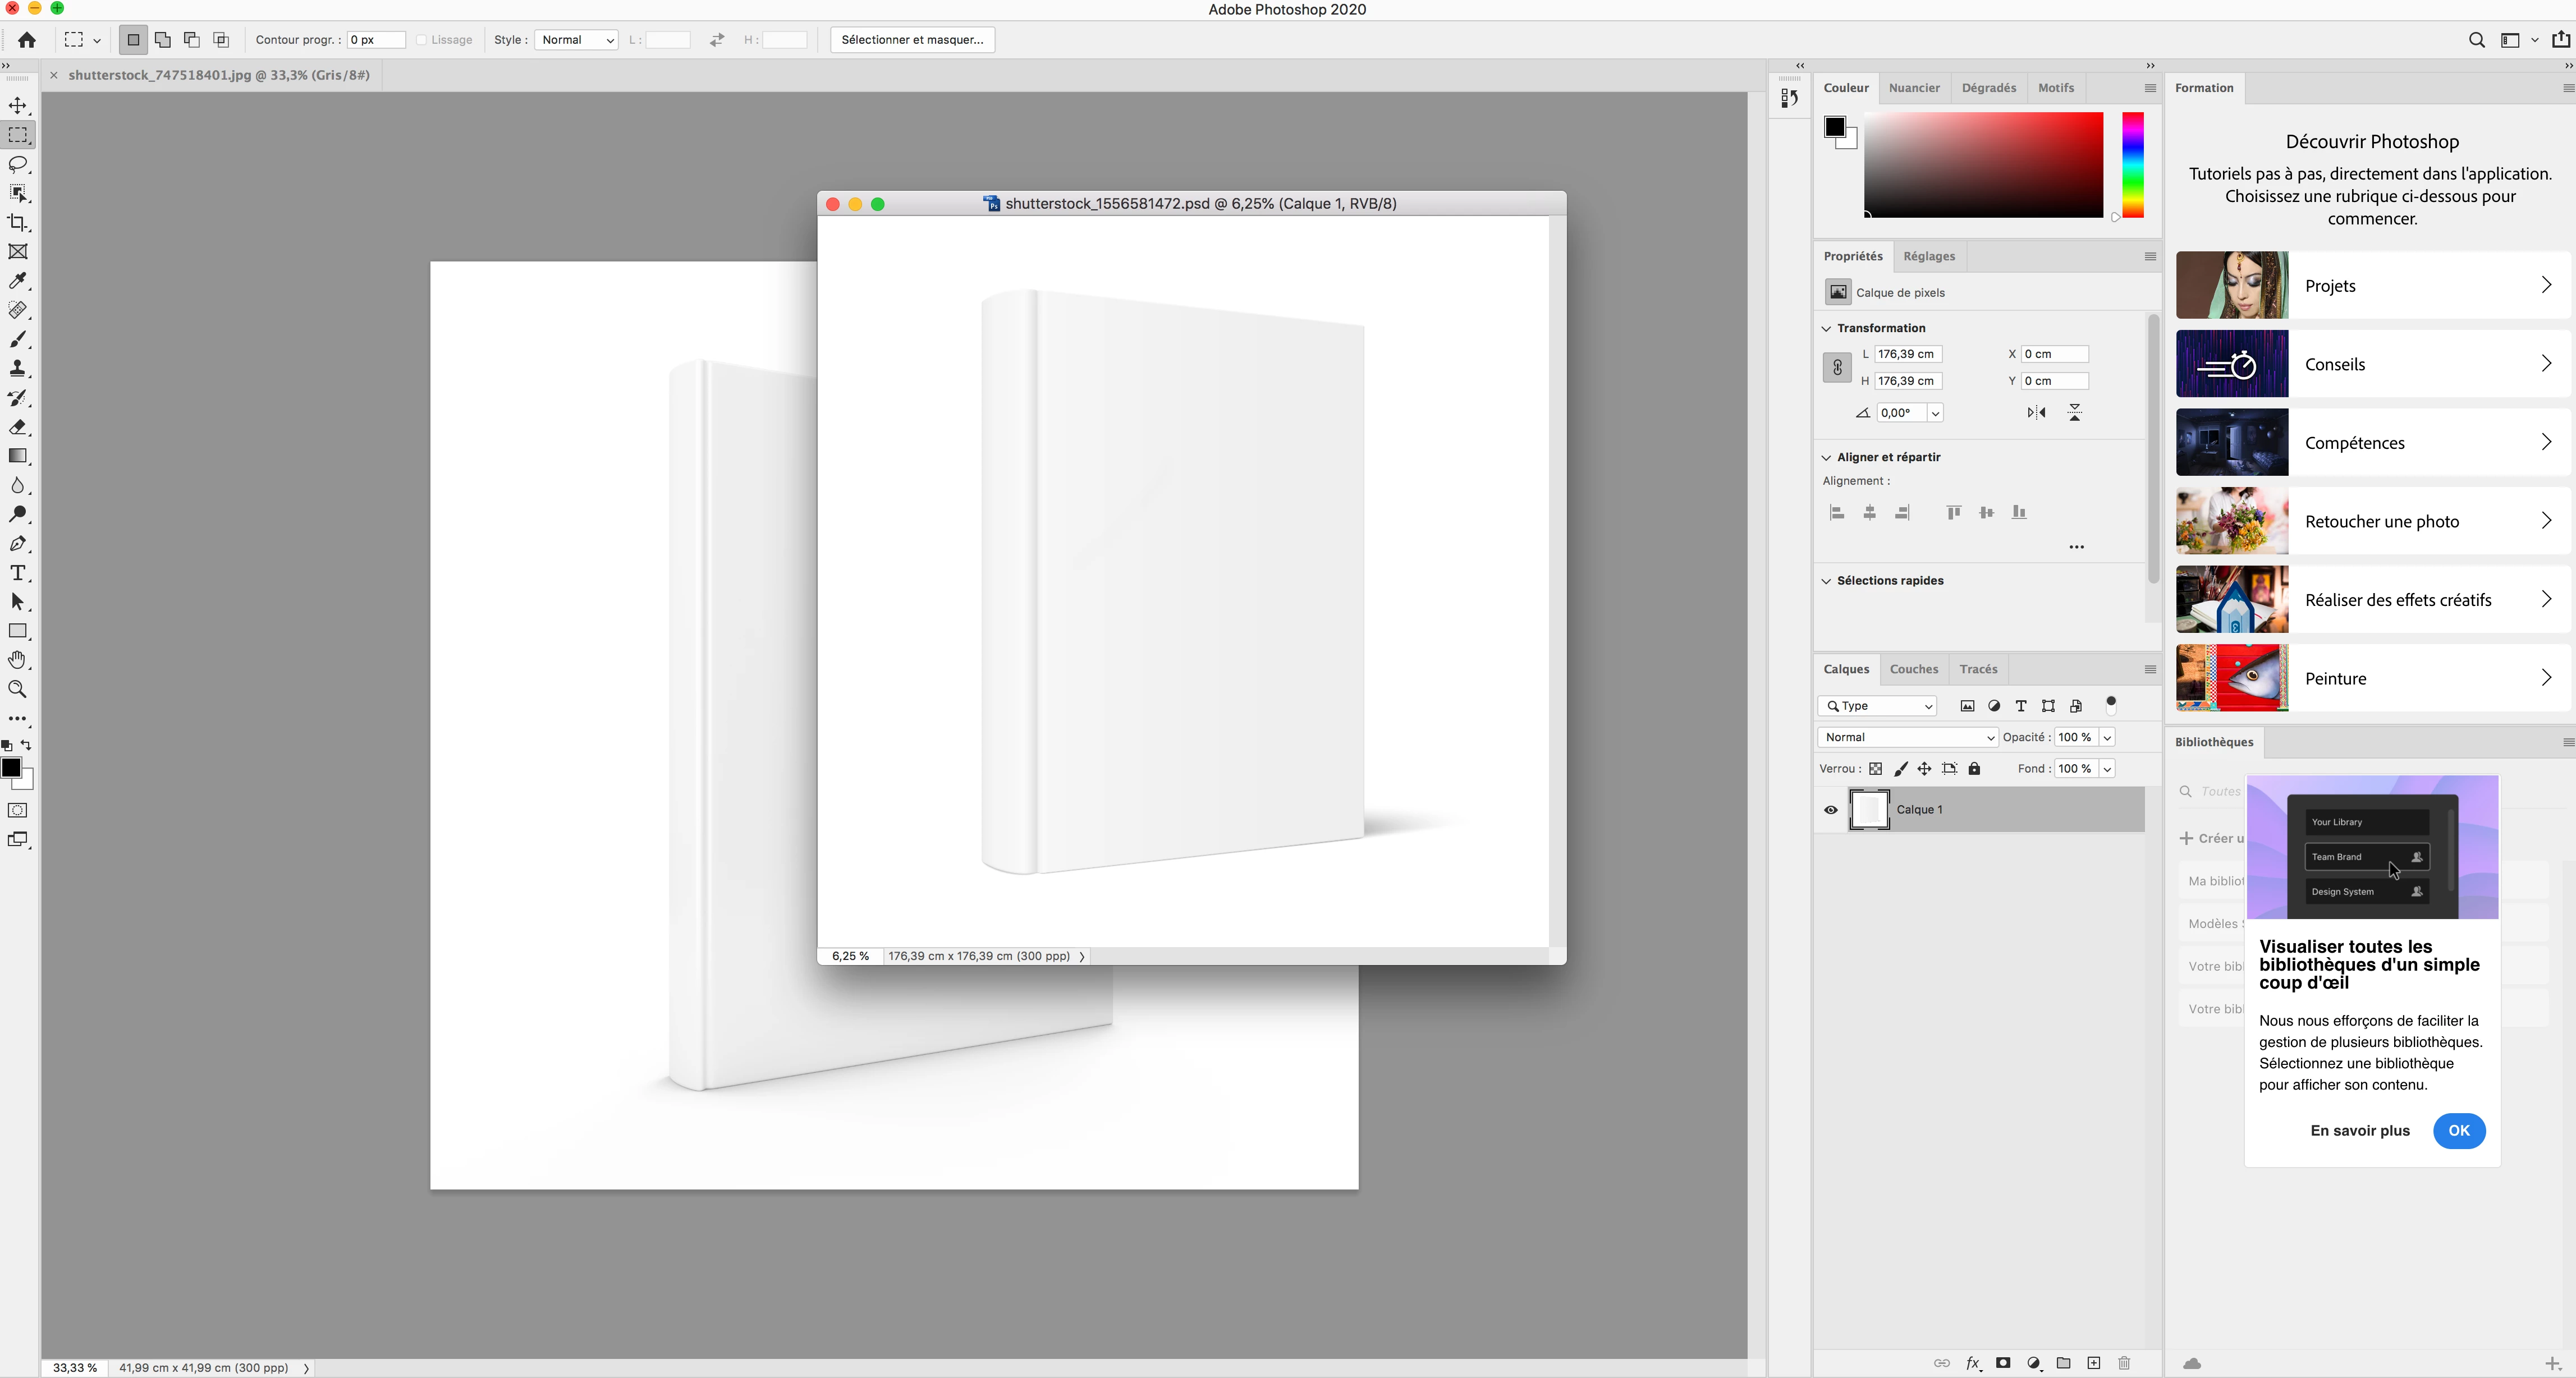
Task: Collapse the Transformation section
Action: (1827, 328)
